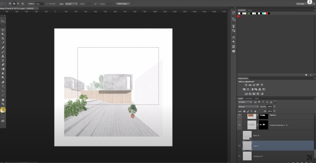Image resolution: width=316 pixels, height=163 pixels.
Task: Switch to the Channels tab
Action: (x=248, y=98)
